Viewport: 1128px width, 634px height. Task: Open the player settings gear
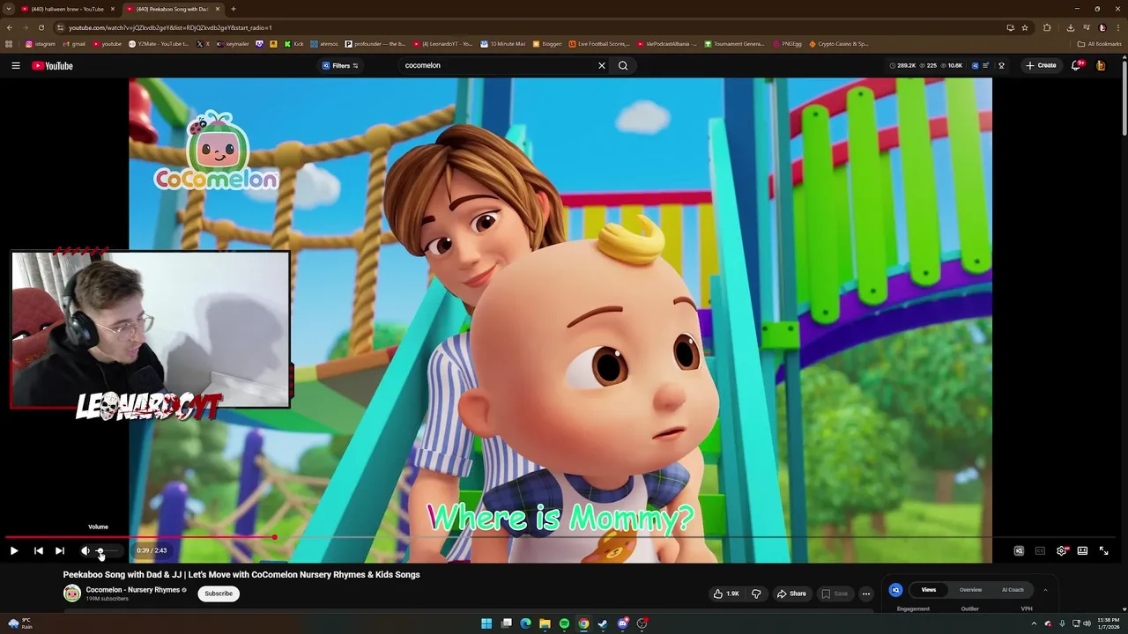(x=1062, y=550)
